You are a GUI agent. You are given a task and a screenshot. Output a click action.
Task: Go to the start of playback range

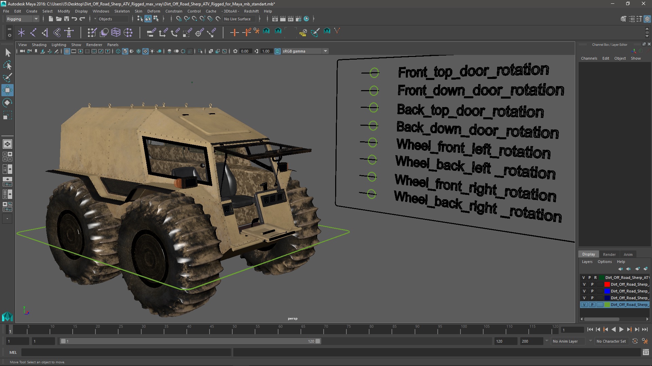click(x=590, y=329)
